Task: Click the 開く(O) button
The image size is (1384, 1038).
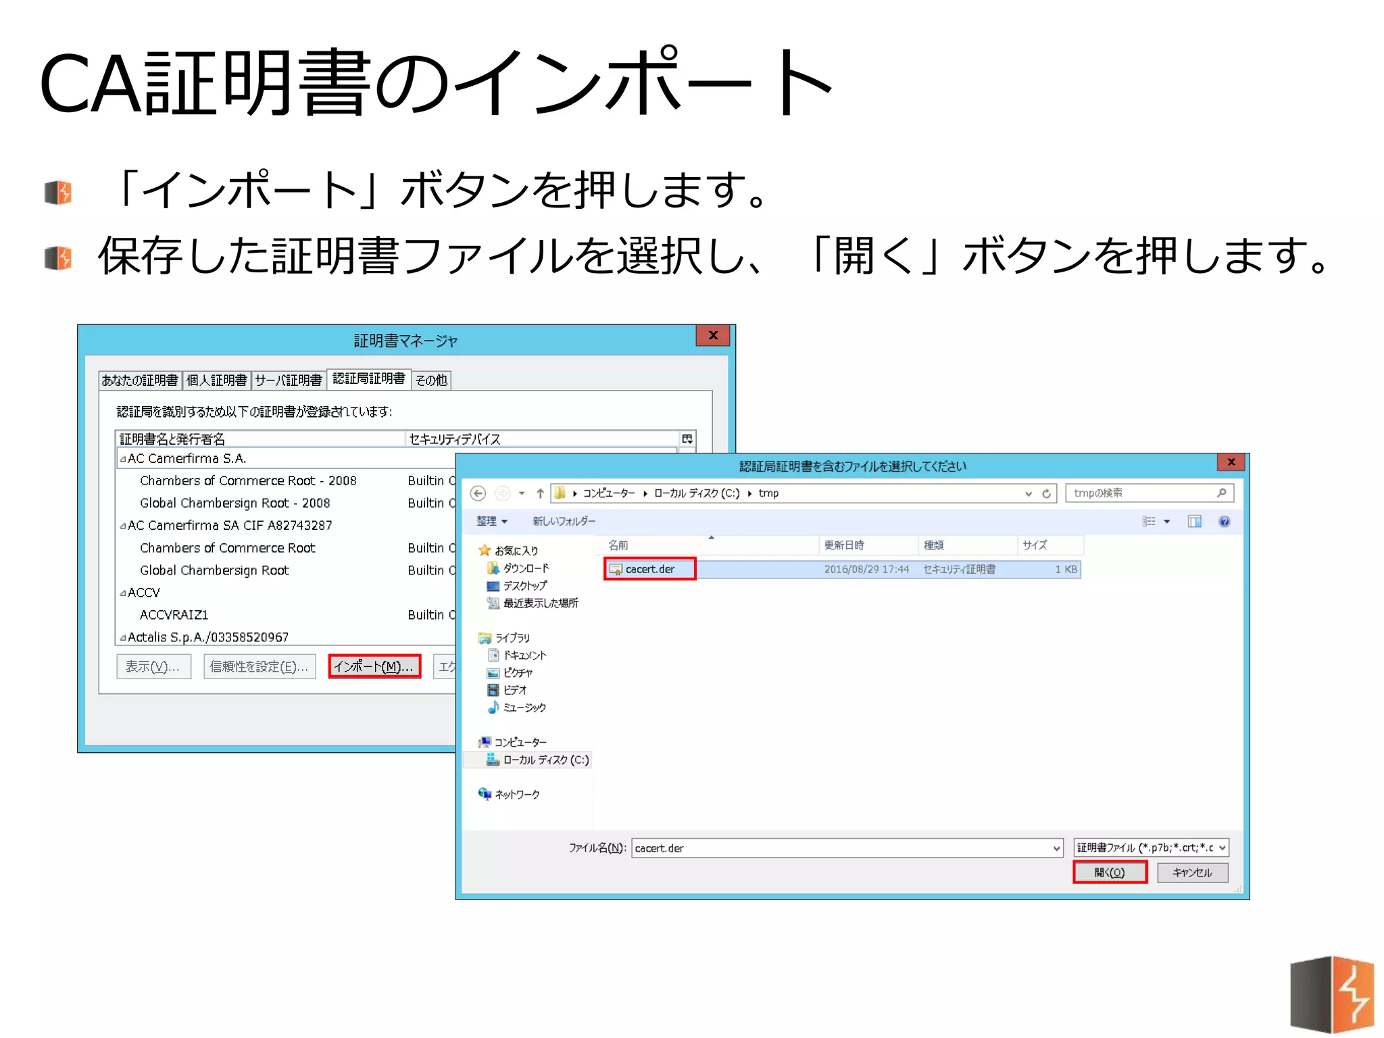Action: pyautogui.click(x=1110, y=872)
